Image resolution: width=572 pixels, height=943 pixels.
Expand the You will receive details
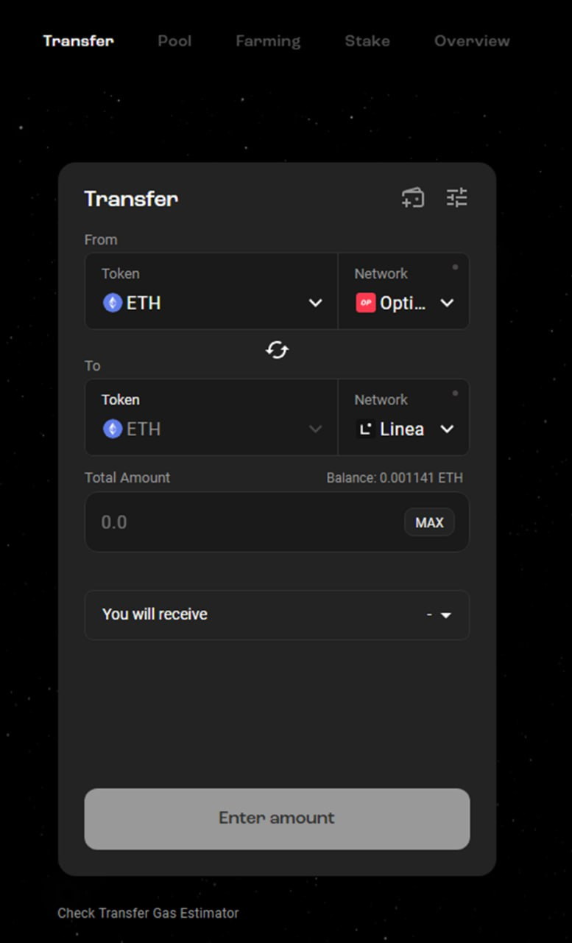point(277,614)
